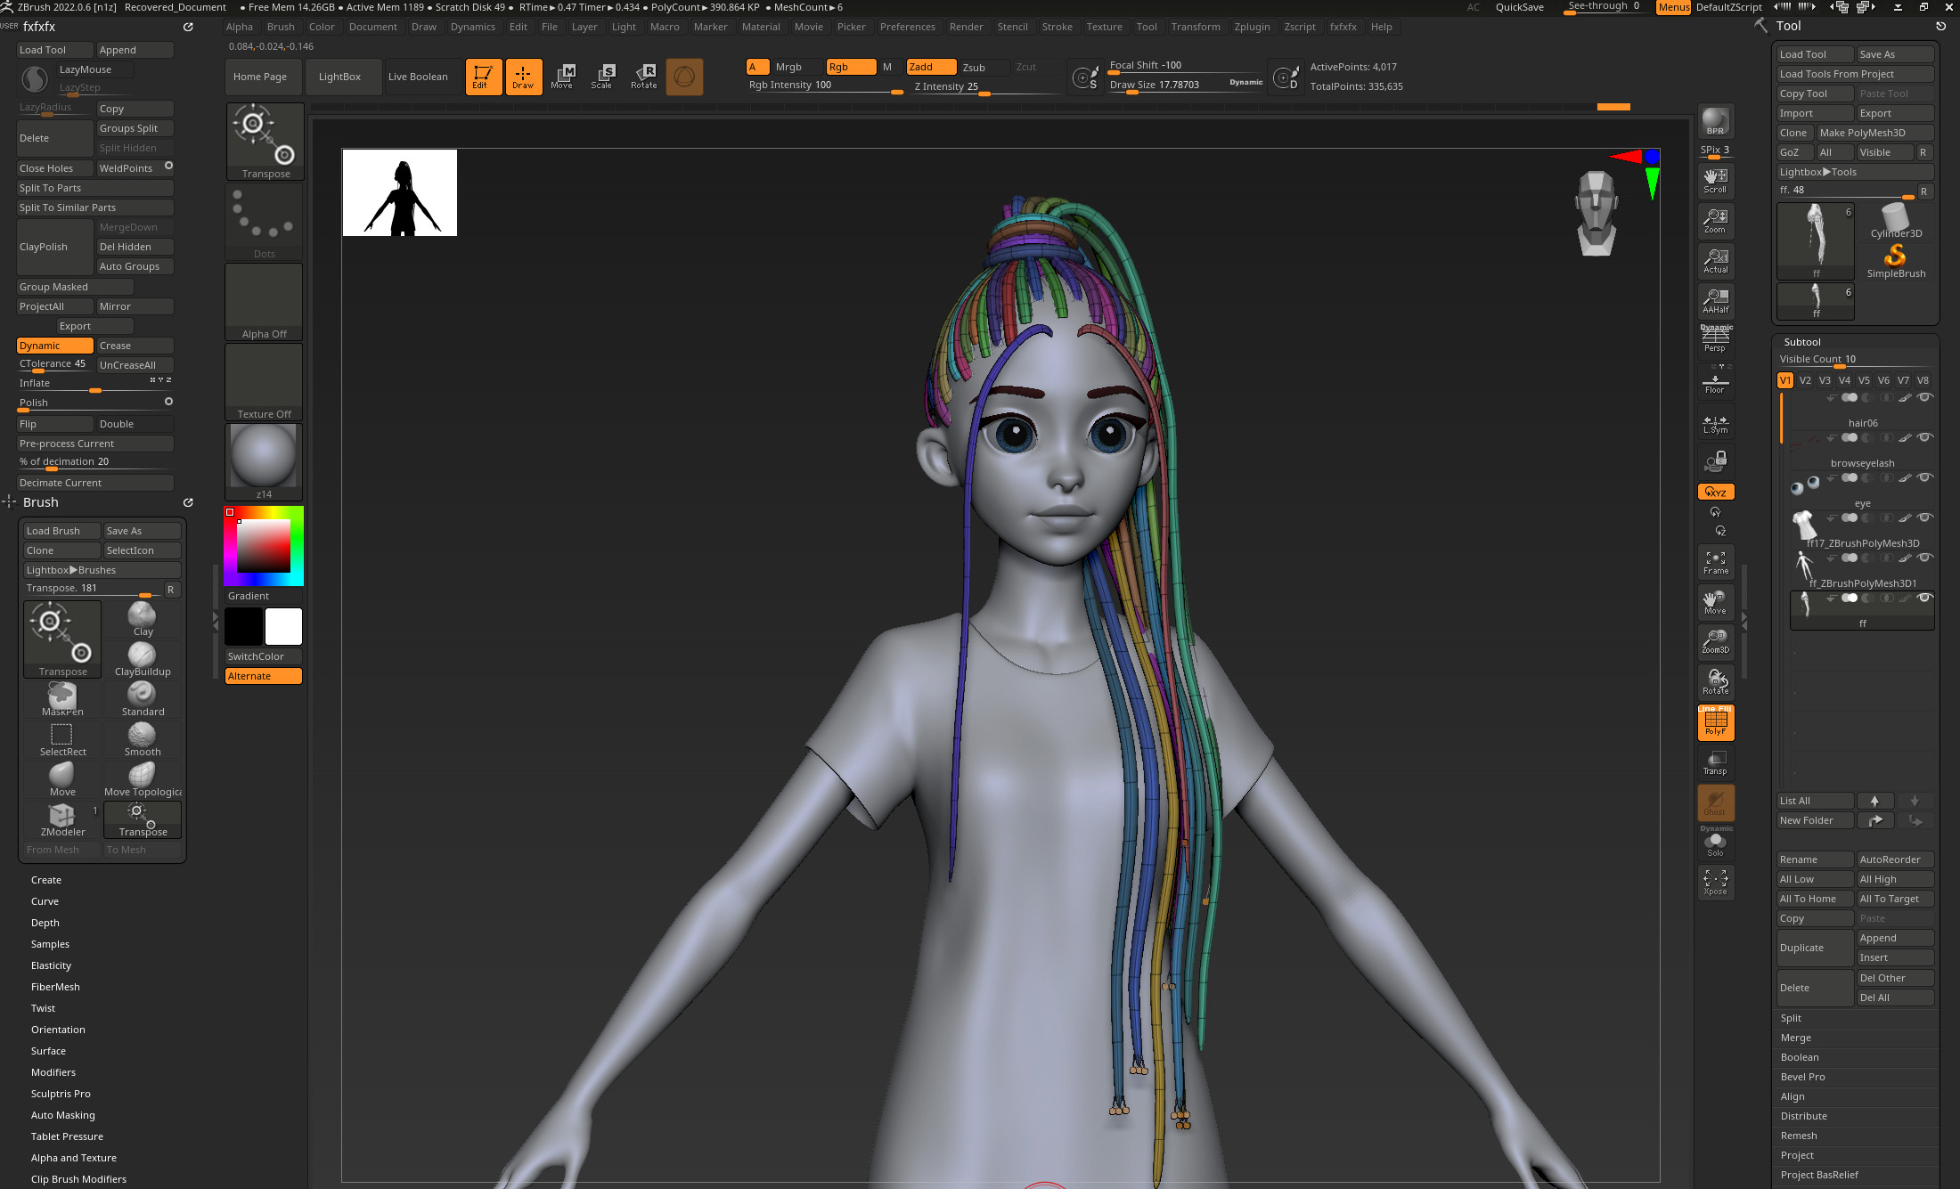Open the Transform menu
This screenshot has width=1960, height=1189.
pyautogui.click(x=1196, y=27)
